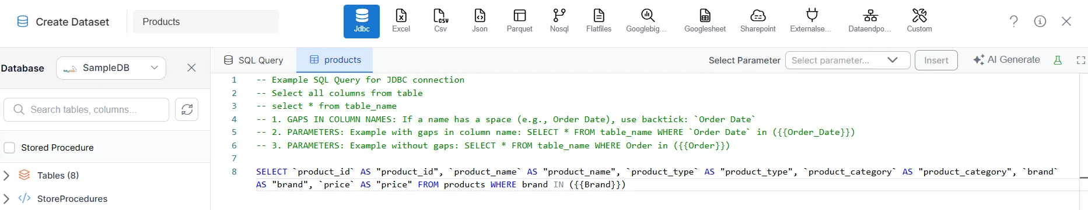Select the Jdbc data source
1088x210 pixels.
point(361,22)
